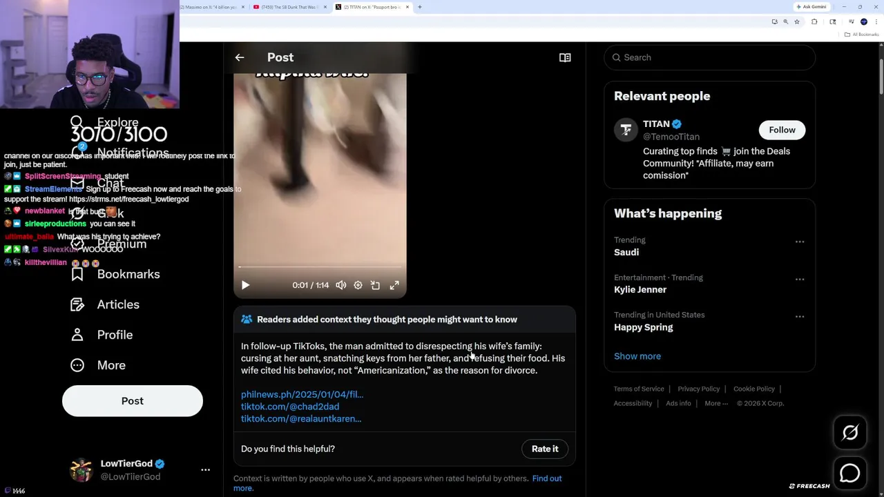Open tiktok.com/@chad2dad link

pyautogui.click(x=290, y=407)
